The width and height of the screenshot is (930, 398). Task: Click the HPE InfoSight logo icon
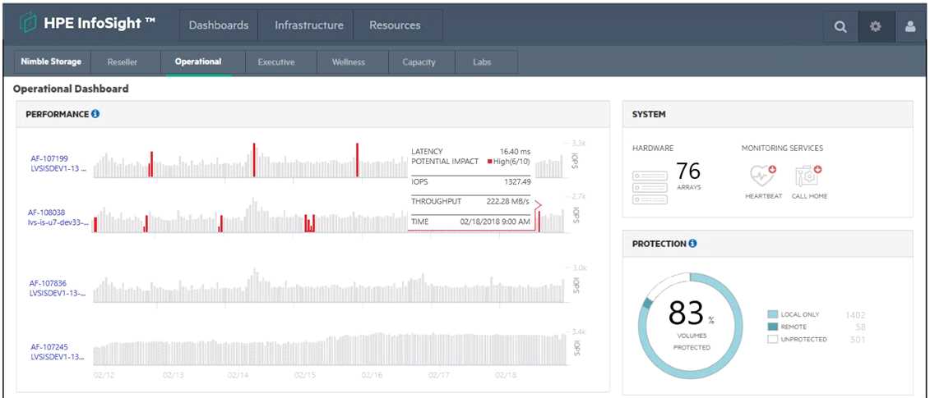(29, 25)
